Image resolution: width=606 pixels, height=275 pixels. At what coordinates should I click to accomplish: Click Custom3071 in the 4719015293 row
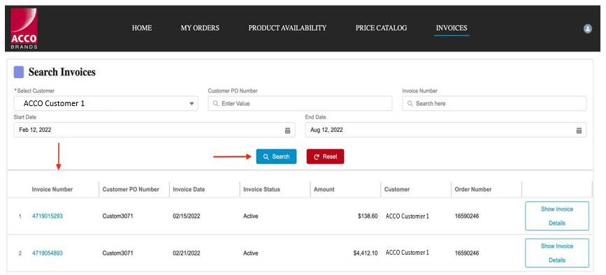pos(117,216)
